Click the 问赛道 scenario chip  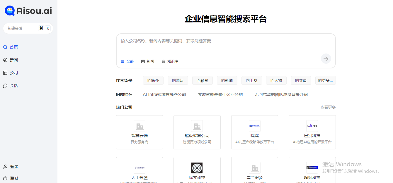pyautogui.click(x=301, y=80)
